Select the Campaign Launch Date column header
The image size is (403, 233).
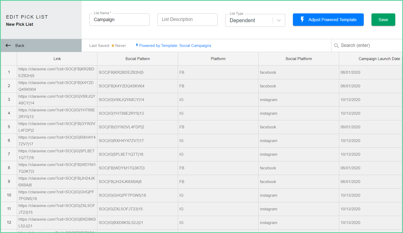(x=379, y=59)
